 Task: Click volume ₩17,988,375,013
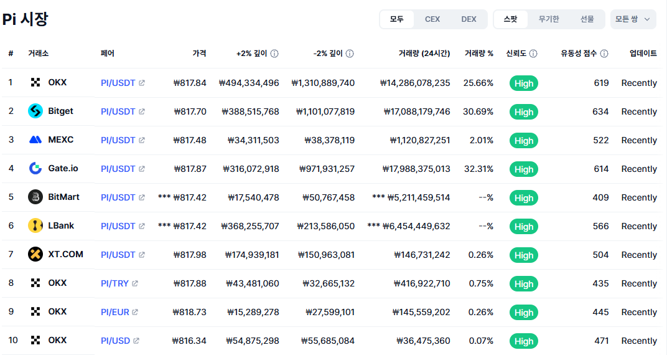(416, 169)
